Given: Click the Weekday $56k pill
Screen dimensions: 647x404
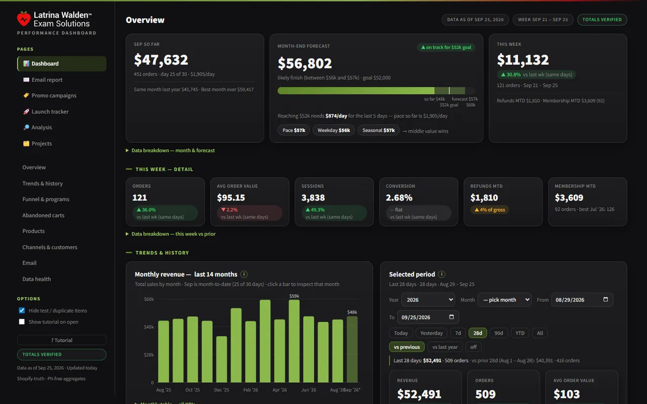Looking at the screenshot, I should tap(334, 130).
